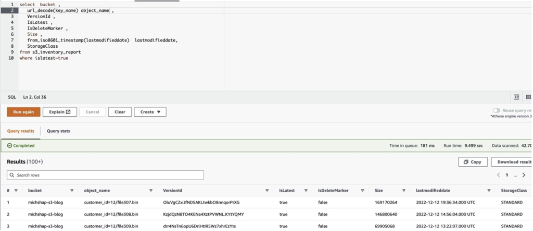Click the pagination ellipsis

pyautogui.click(x=515, y=175)
